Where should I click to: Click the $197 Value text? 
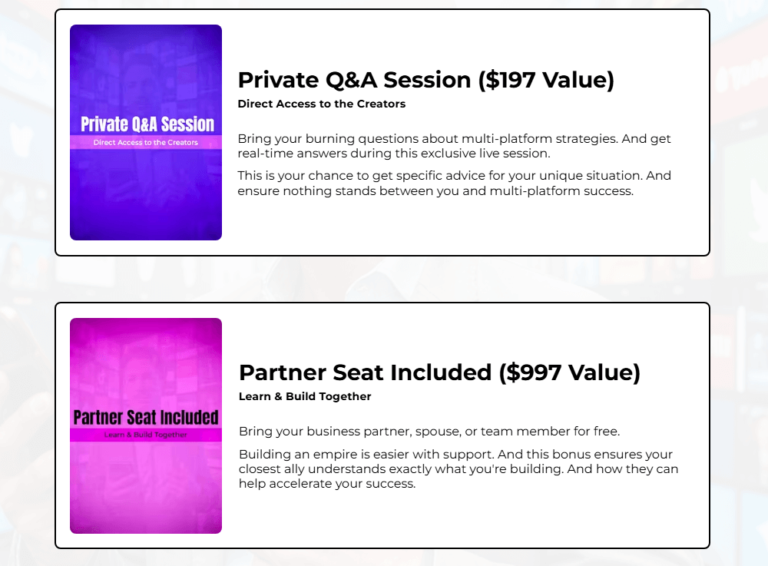[x=546, y=80]
